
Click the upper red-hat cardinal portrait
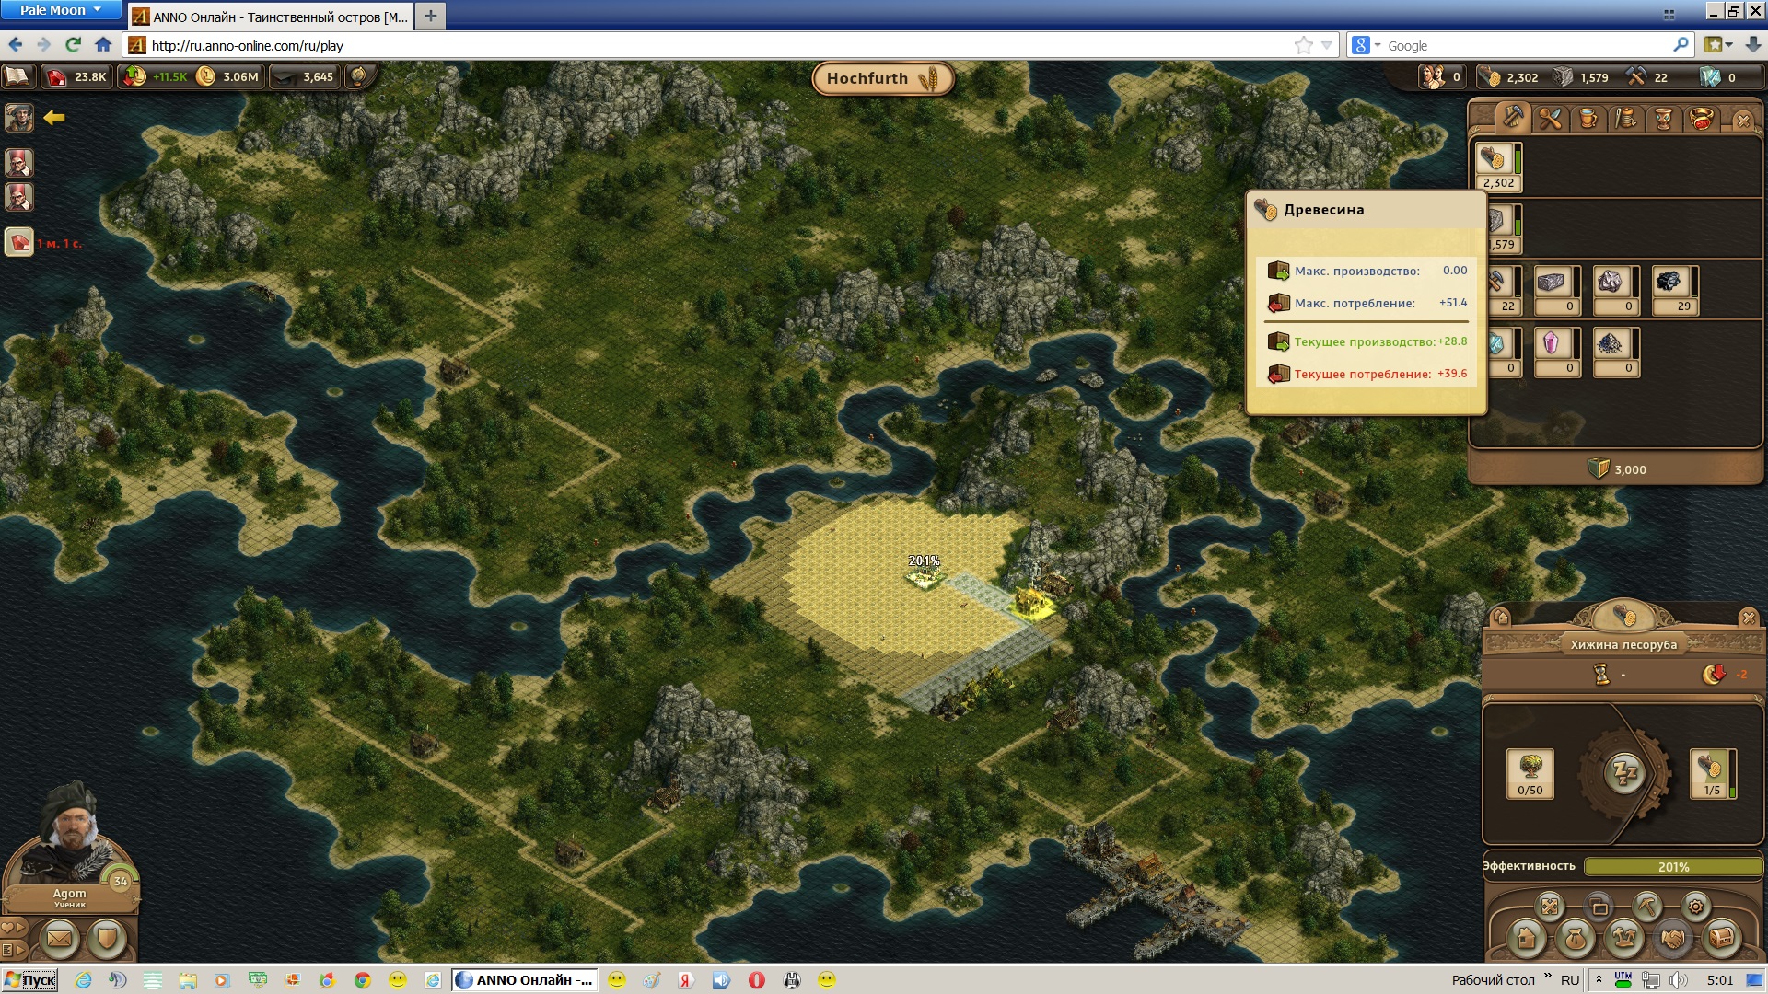click(x=19, y=163)
